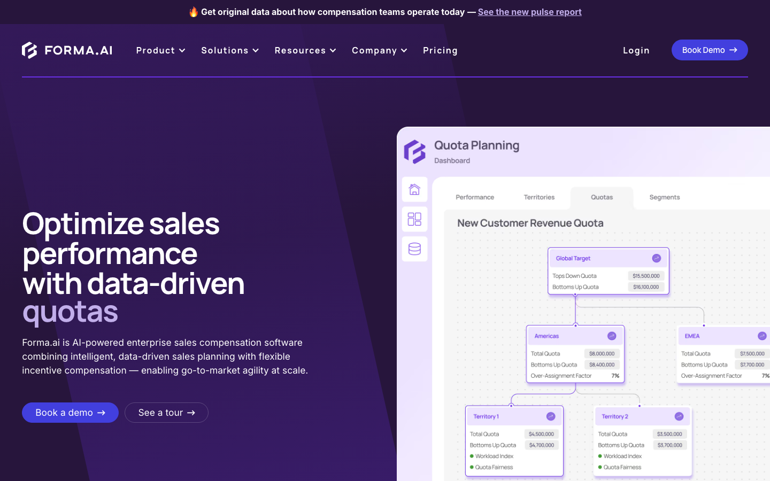
Task: Click the New Customer Revenue Quota heading
Action: [x=530, y=223]
